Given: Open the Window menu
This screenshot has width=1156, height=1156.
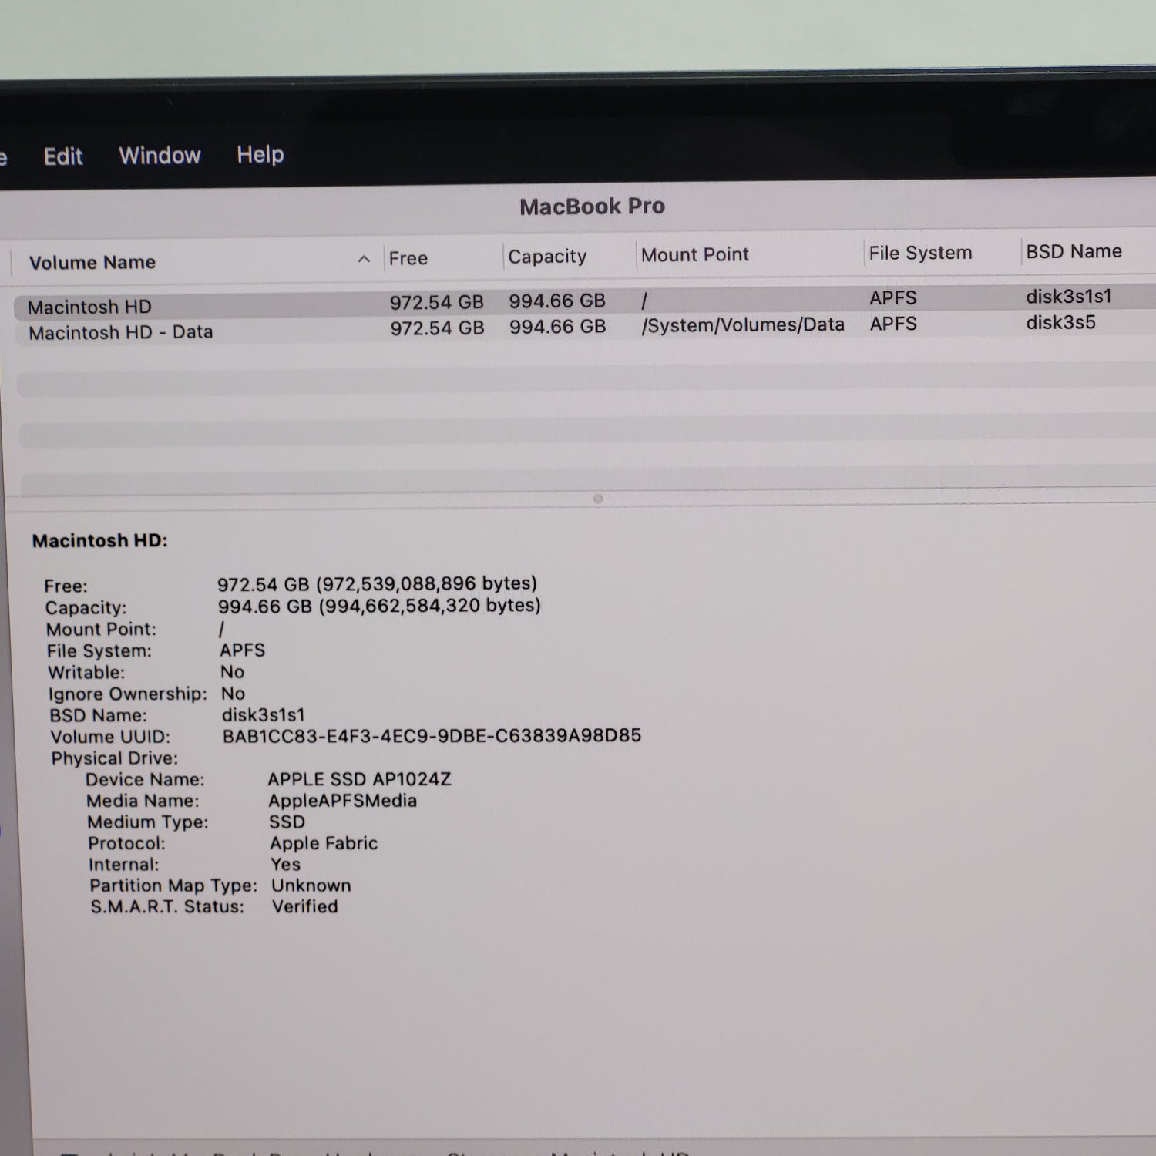Looking at the screenshot, I should 160,156.
